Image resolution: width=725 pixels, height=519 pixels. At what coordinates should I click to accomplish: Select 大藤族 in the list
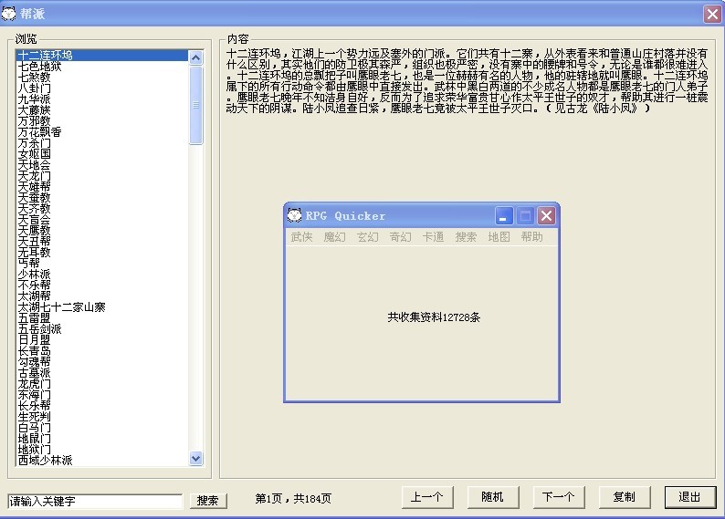102,109
